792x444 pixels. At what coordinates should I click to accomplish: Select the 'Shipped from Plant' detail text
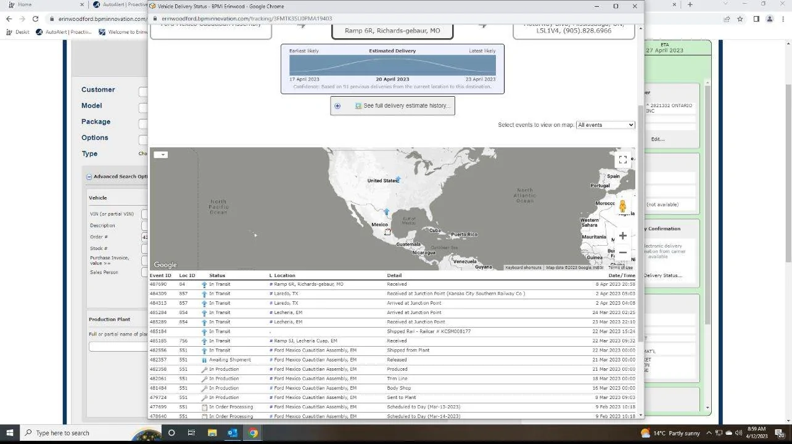coord(408,350)
